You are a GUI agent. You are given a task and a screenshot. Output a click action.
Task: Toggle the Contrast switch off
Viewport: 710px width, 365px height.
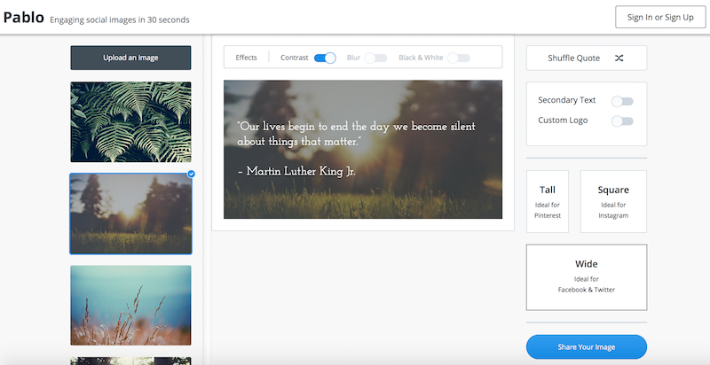[325, 58]
